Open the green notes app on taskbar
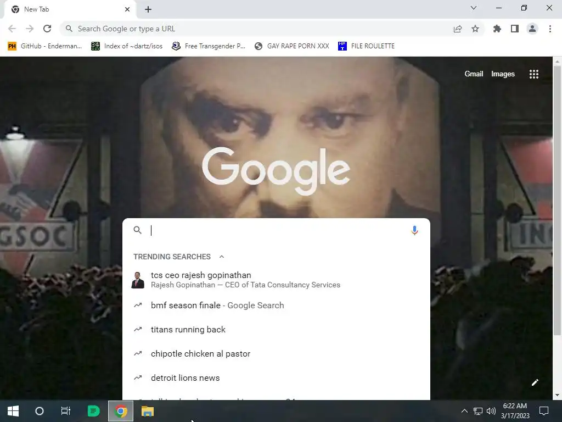 click(93, 411)
